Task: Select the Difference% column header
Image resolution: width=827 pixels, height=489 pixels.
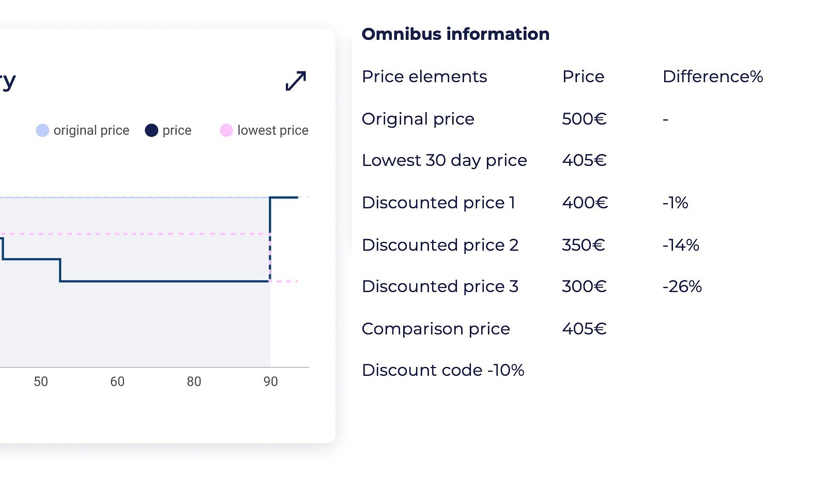Action: pyautogui.click(x=713, y=76)
